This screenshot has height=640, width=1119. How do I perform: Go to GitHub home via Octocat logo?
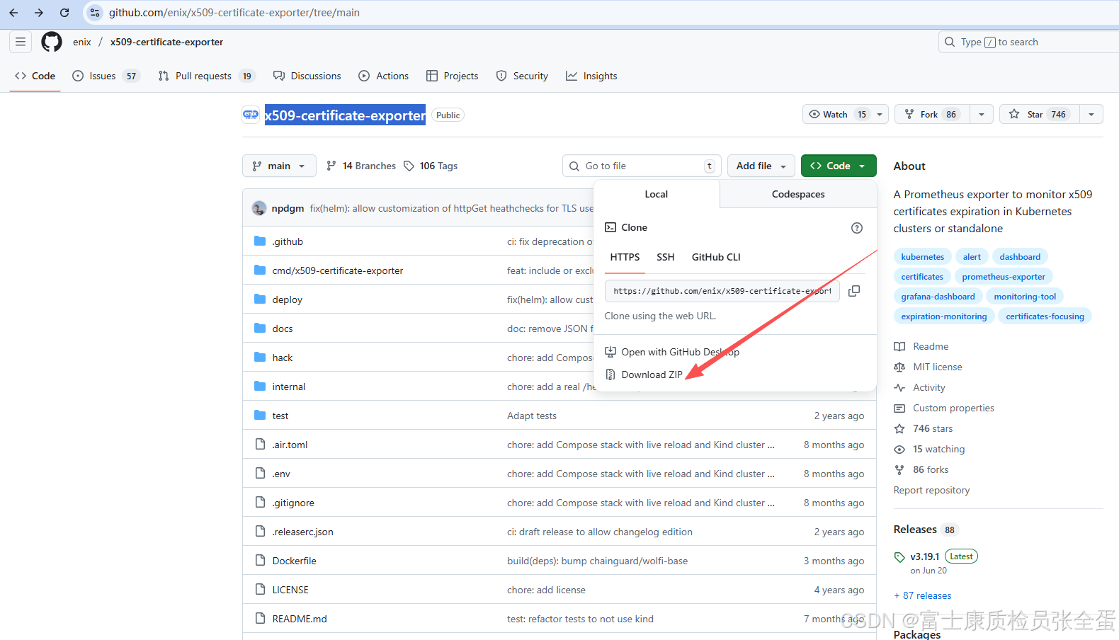(x=52, y=42)
